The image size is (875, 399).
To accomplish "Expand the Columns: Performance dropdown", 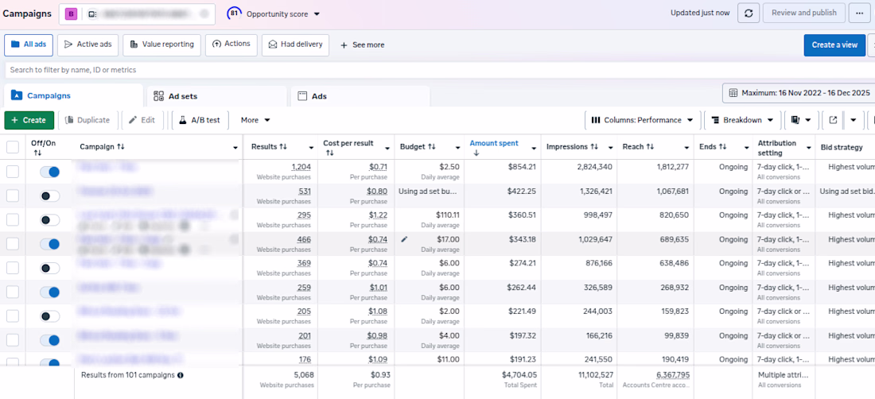I will point(642,120).
